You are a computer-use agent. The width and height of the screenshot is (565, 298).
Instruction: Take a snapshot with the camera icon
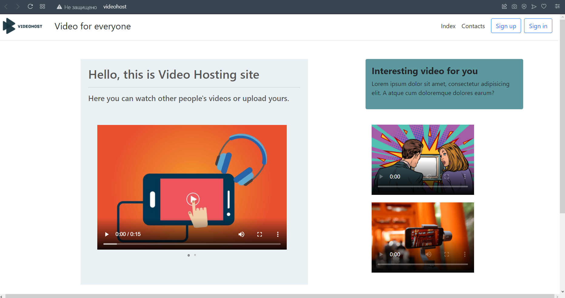click(514, 6)
